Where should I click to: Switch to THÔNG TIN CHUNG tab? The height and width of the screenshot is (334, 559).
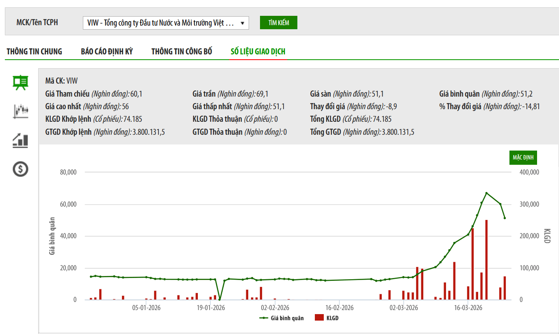pos(35,52)
